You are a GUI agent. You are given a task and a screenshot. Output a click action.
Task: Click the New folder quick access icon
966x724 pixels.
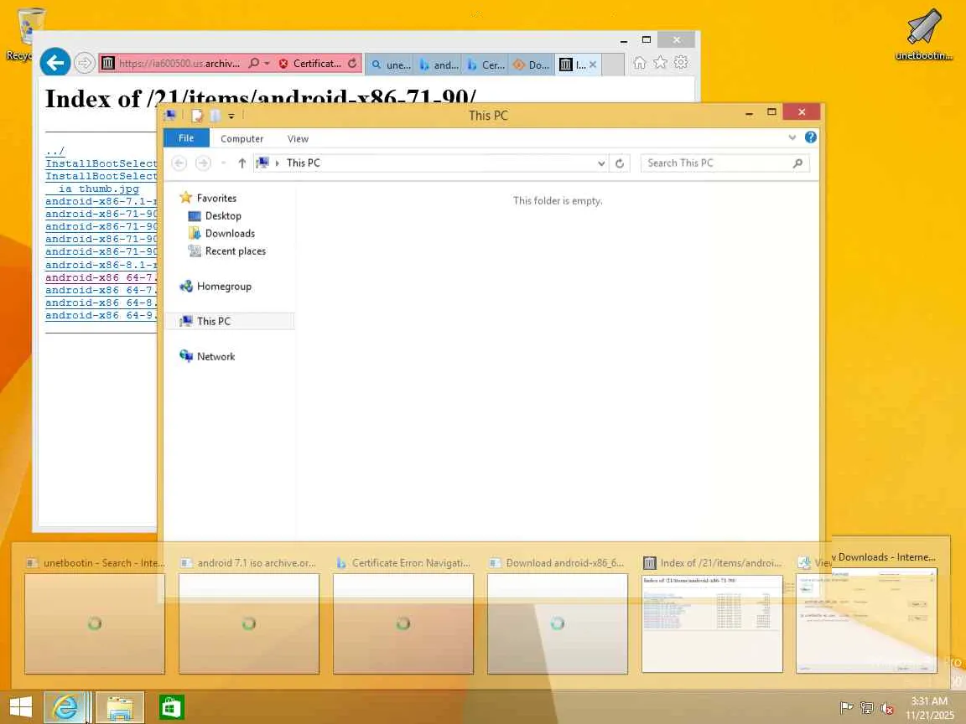click(x=215, y=115)
